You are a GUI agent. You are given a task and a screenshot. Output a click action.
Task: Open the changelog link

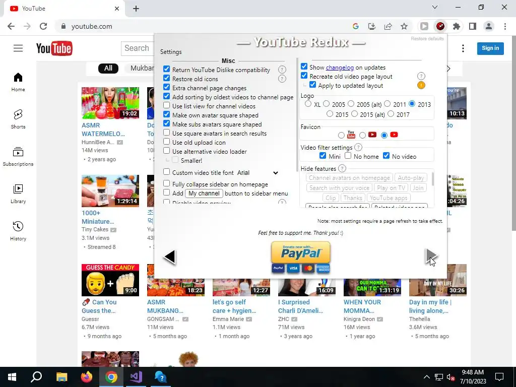pyautogui.click(x=340, y=68)
